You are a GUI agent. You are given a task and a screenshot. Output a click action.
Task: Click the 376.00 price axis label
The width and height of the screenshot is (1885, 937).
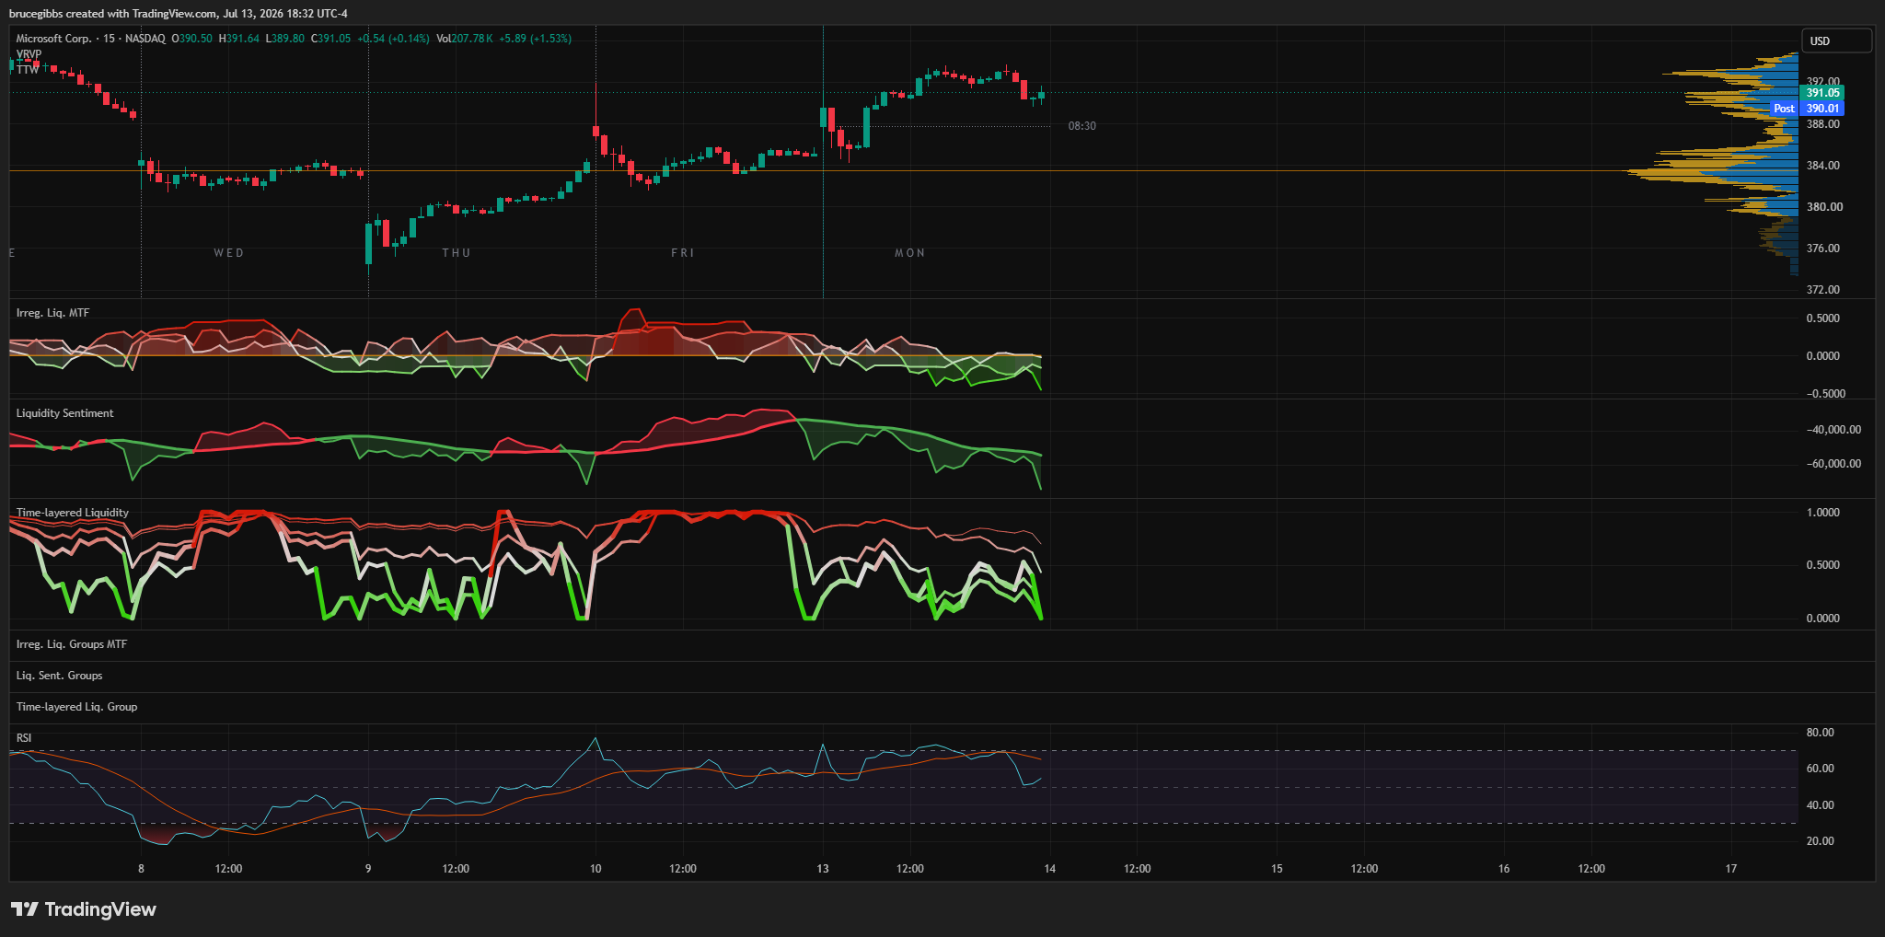coord(1823,249)
